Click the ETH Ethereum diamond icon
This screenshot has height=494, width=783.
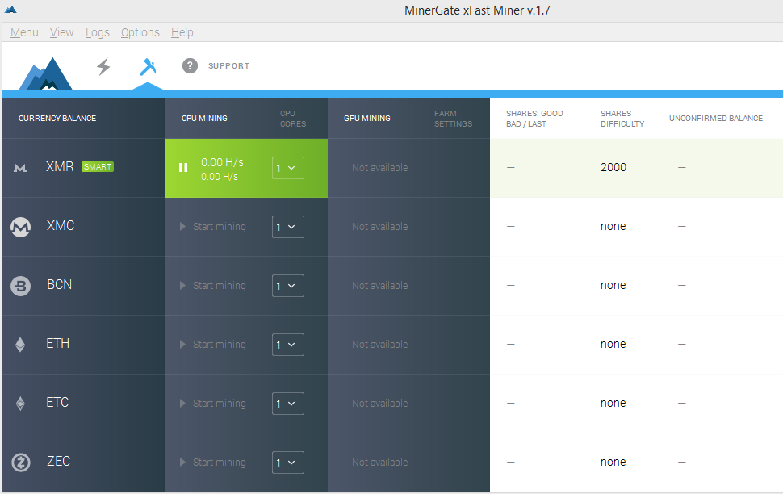(20, 345)
